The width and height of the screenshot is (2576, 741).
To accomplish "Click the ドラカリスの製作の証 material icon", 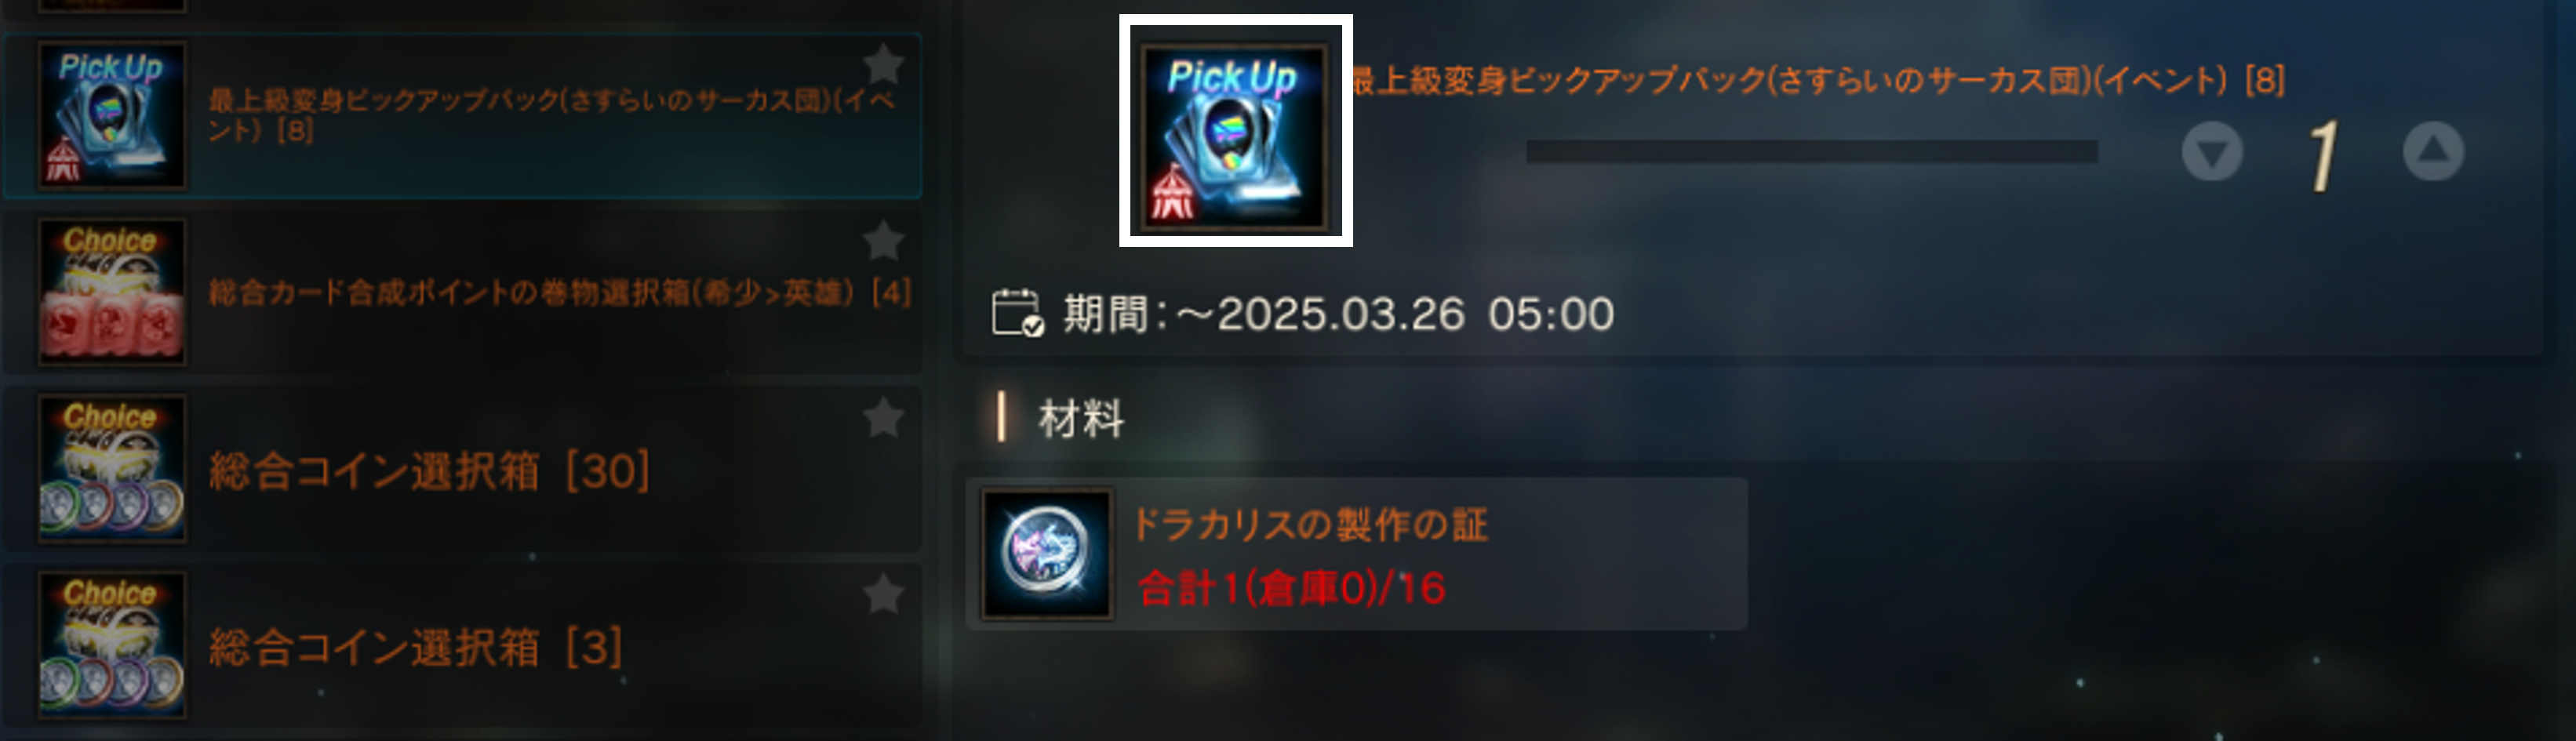I will tap(1047, 554).
